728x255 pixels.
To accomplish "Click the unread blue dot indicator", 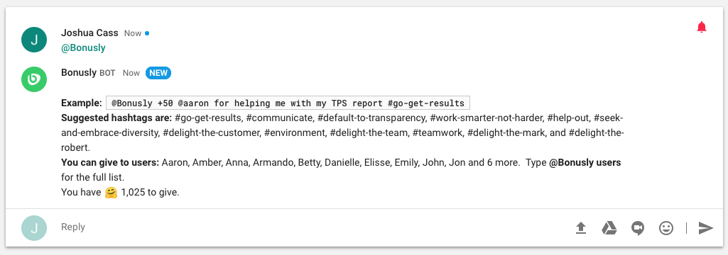I will coord(147,33).
